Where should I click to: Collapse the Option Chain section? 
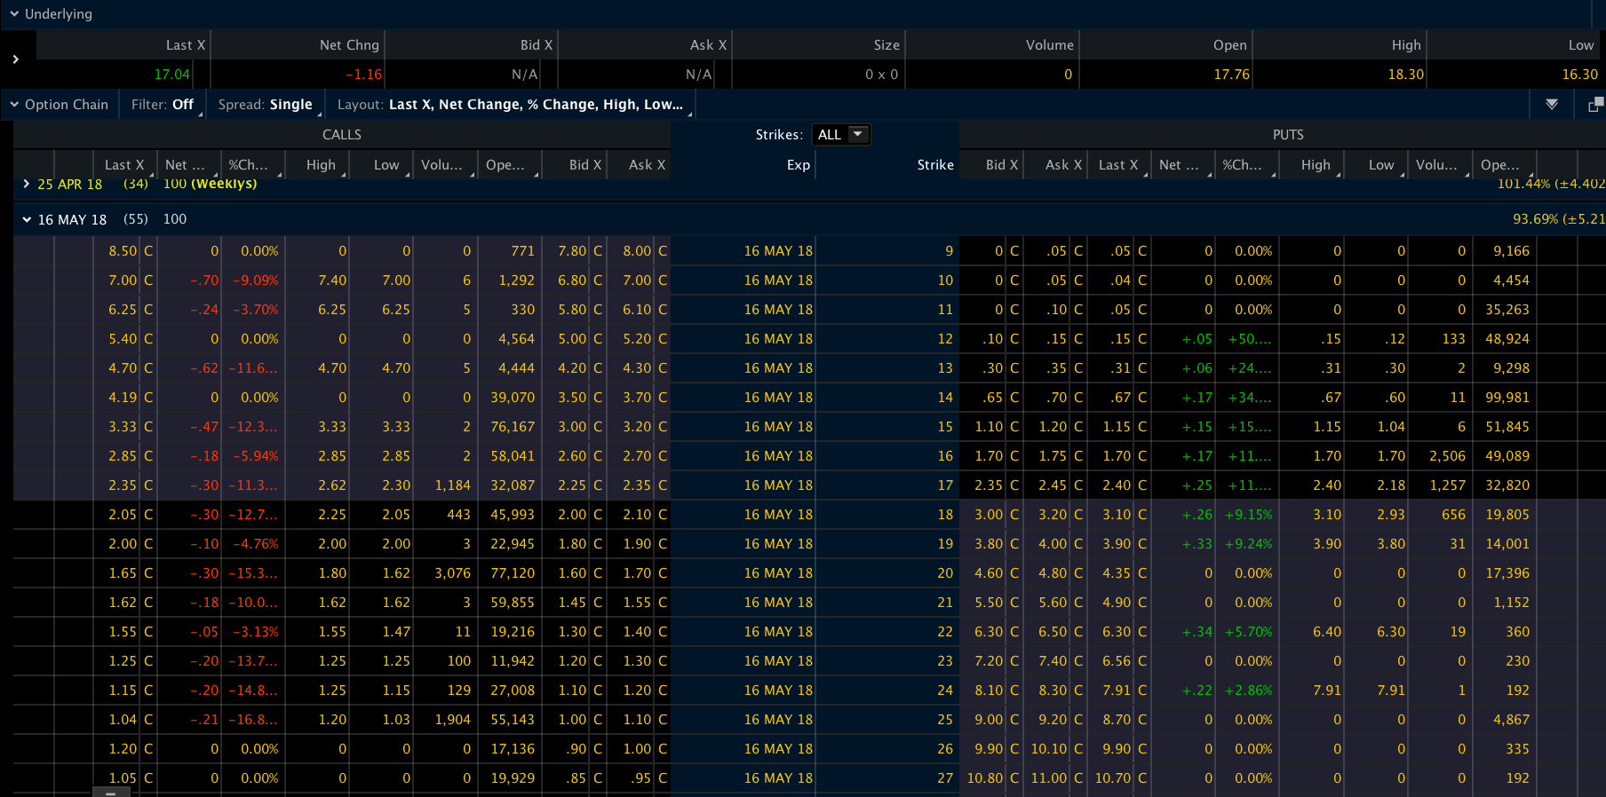pos(14,105)
